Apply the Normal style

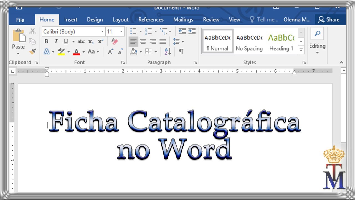[x=217, y=42]
